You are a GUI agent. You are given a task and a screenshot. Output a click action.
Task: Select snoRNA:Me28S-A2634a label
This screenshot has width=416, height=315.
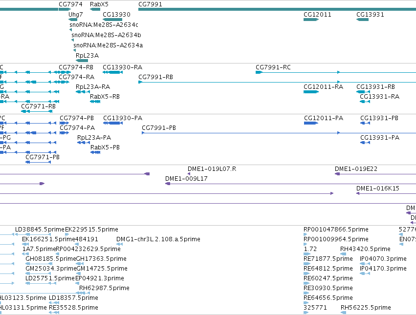108,45
